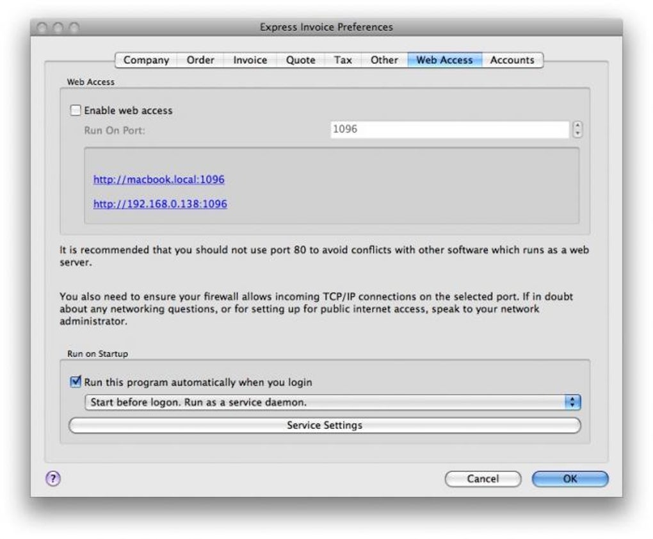This screenshot has height=539, width=653.
Task: Switch to the Other tab
Action: 384,60
